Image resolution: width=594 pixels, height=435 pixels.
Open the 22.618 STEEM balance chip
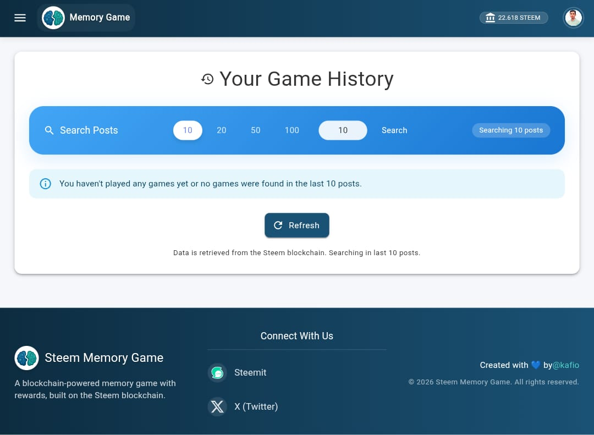click(514, 18)
